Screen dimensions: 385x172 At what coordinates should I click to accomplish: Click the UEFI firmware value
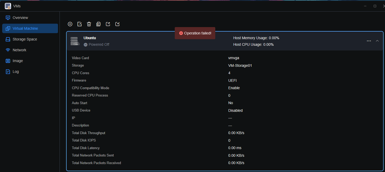(233, 81)
